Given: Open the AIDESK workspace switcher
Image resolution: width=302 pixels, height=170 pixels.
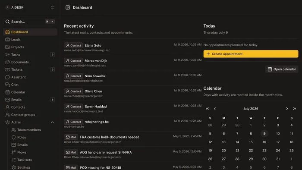Looking at the screenshot, I should coord(30,7).
